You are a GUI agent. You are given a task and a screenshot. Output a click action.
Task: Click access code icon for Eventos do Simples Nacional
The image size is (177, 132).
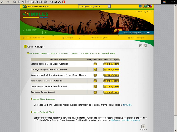(95, 92)
